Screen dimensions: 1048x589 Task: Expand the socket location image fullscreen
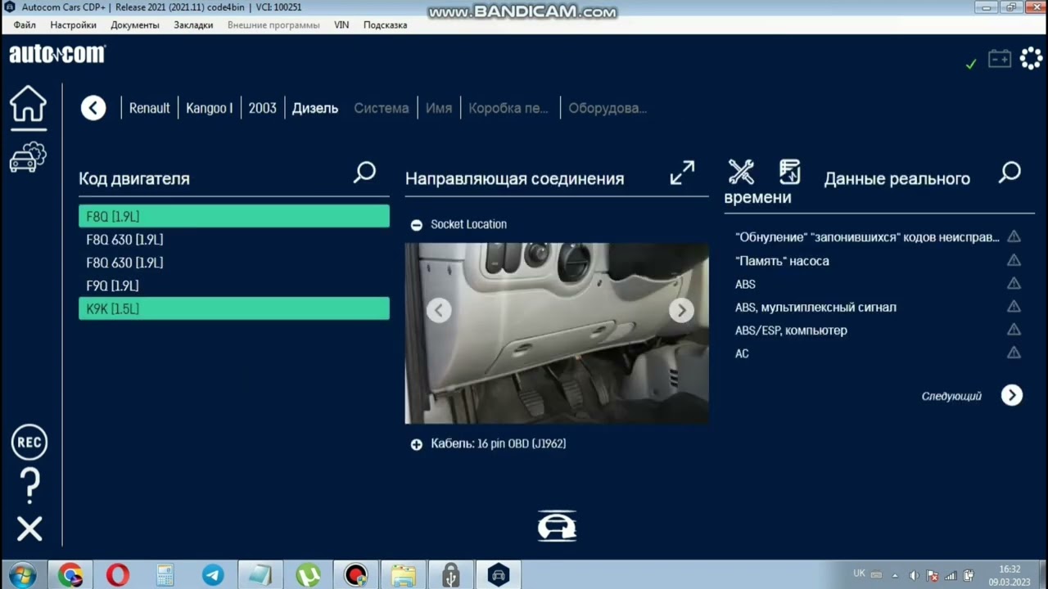(682, 173)
